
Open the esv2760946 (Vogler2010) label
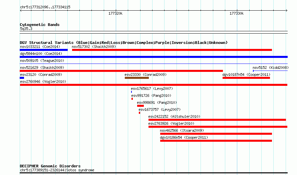[43, 82]
